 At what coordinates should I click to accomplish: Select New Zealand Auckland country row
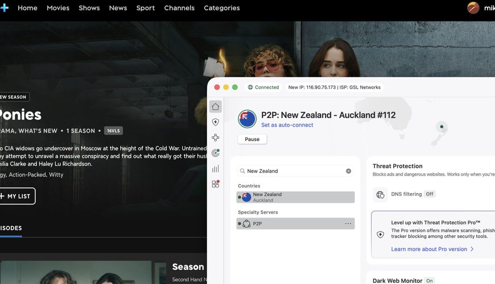[x=295, y=197]
